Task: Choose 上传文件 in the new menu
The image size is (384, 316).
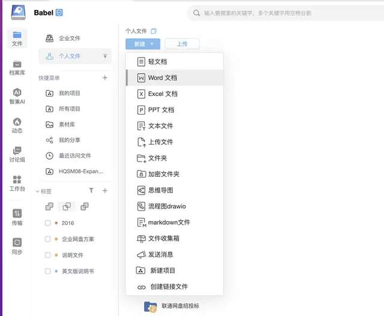Action: 175,142
